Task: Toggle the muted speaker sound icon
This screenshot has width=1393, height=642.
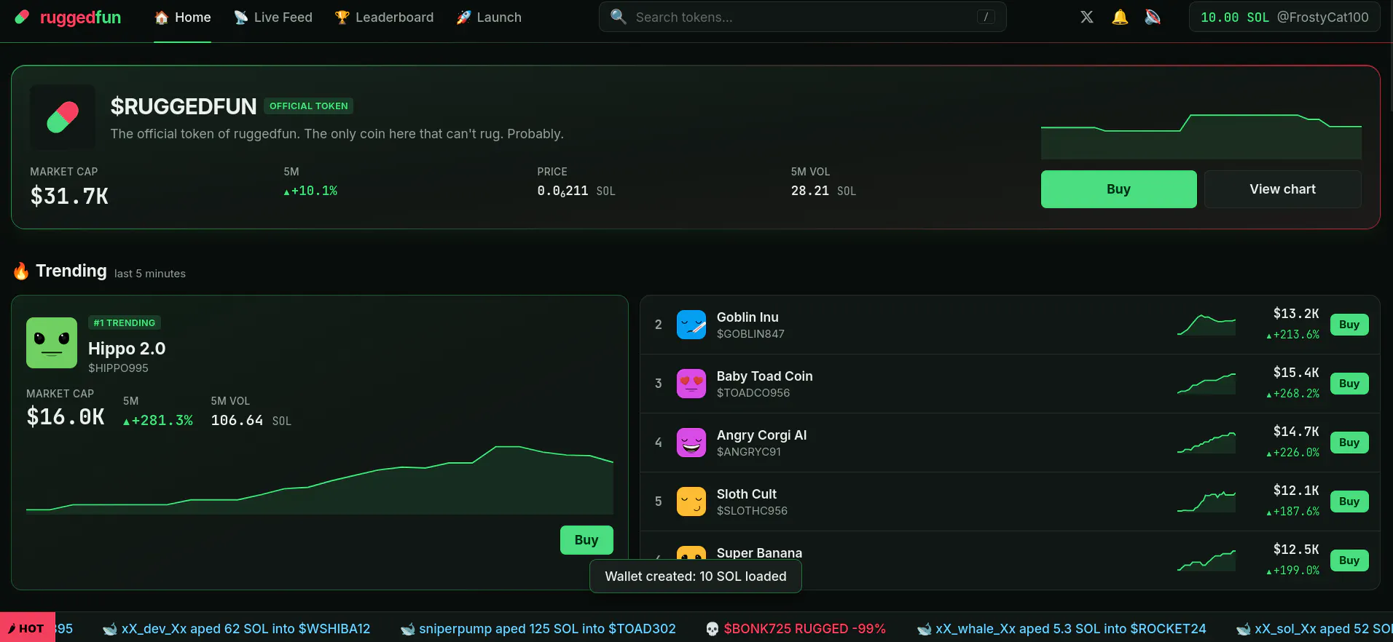Action: point(1153,17)
